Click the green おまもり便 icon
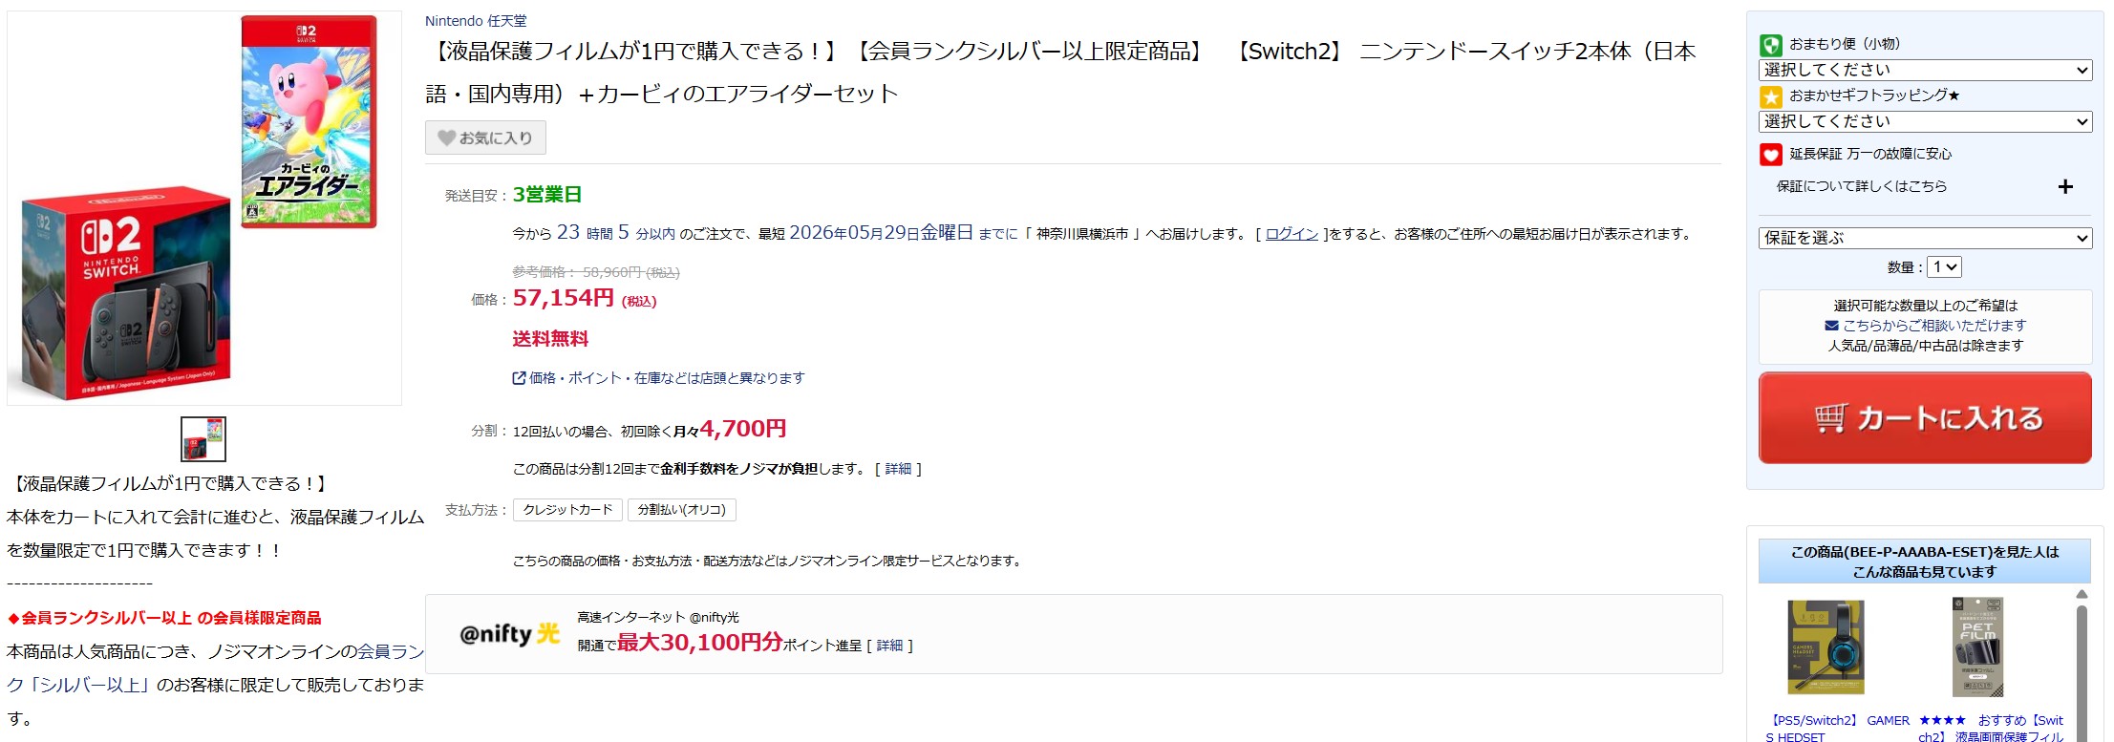Viewport: 2114px width, 742px height. pyautogui.click(x=1770, y=45)
